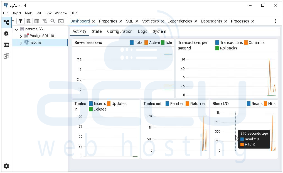Screen dimensions: 283x173
Task: Open the Edit menu
Action: (38, 13)
